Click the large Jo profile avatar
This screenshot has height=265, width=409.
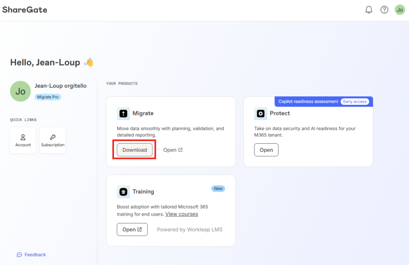(x=20, y=91)
